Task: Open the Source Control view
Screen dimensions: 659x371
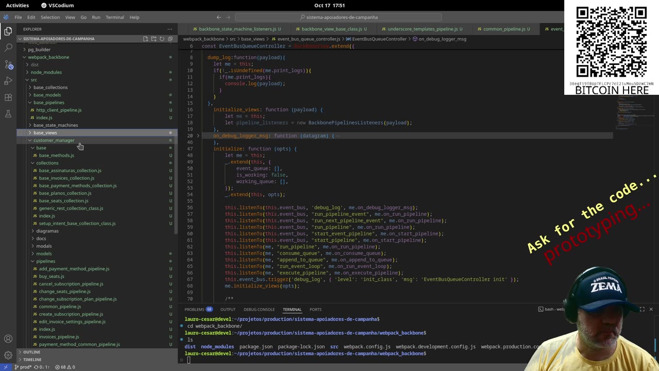Action: 8,64
